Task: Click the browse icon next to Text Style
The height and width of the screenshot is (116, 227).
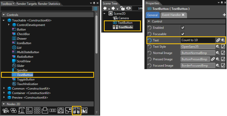Action: (218, 47)
